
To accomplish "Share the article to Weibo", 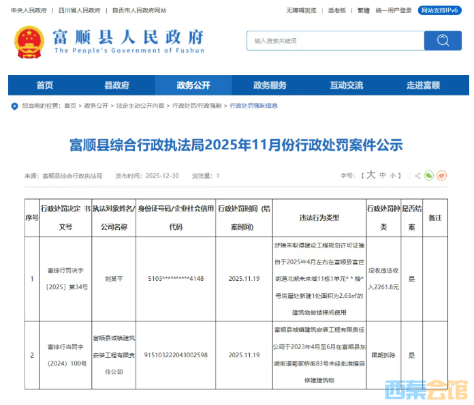I will [441, 176].
